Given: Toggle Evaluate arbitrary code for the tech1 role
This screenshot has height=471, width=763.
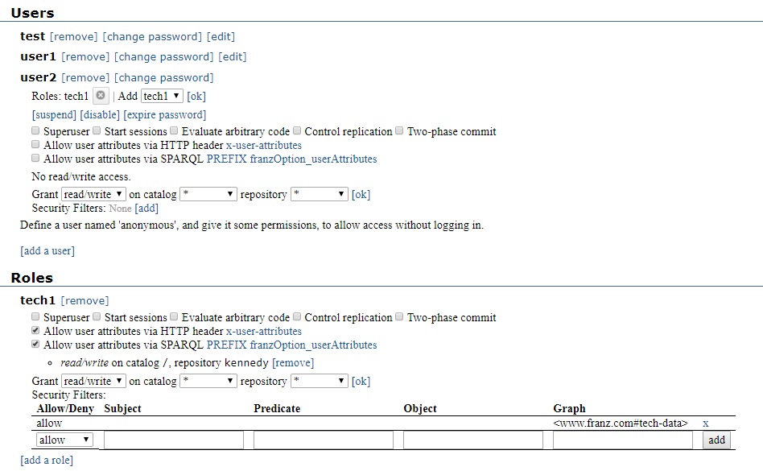Looking at the screenshot, I should pyautogui.click(x=174, y=316).
